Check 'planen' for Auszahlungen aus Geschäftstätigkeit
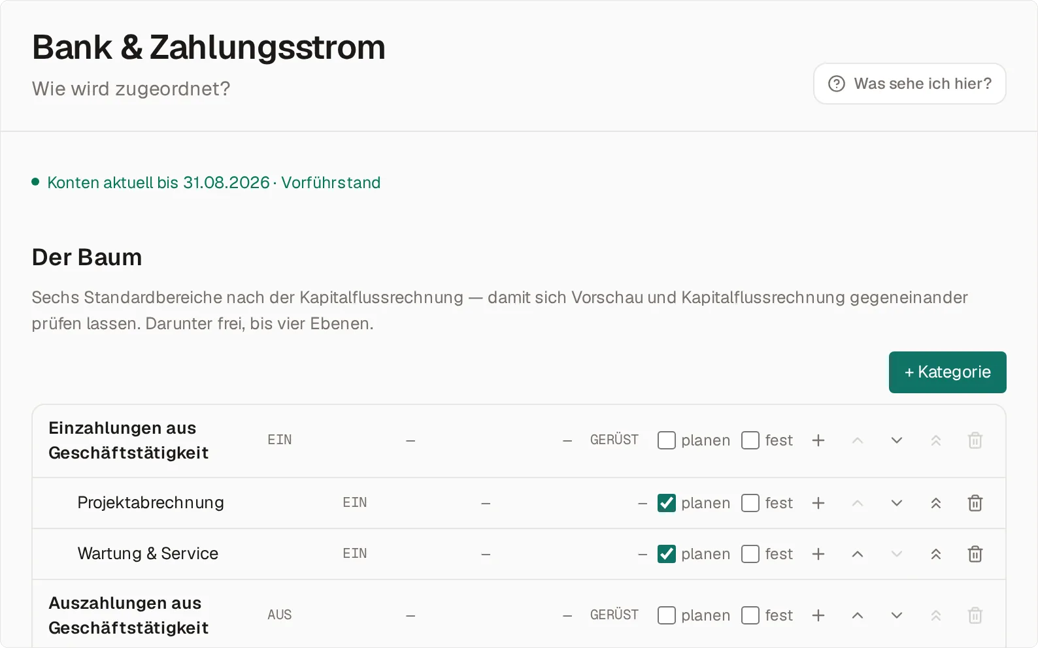The height and width of the screenshot is (648, 1038). pyautogui.click(x=667, y=615)
